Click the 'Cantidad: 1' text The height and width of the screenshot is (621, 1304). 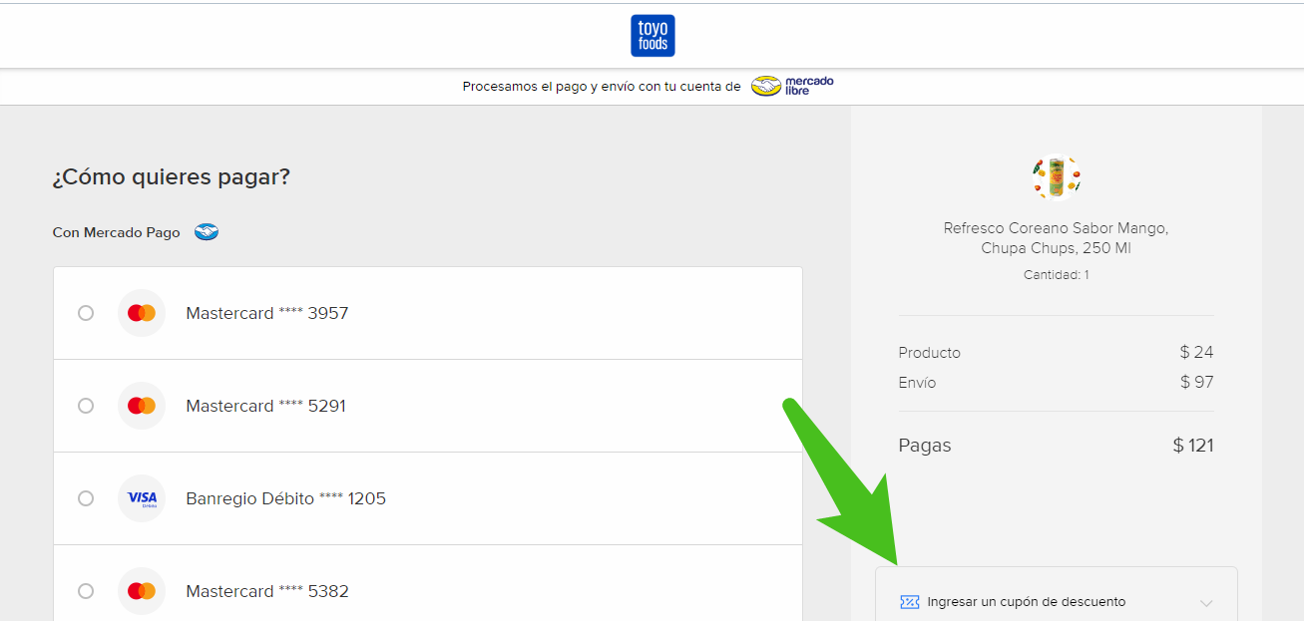coord(1056,274)
